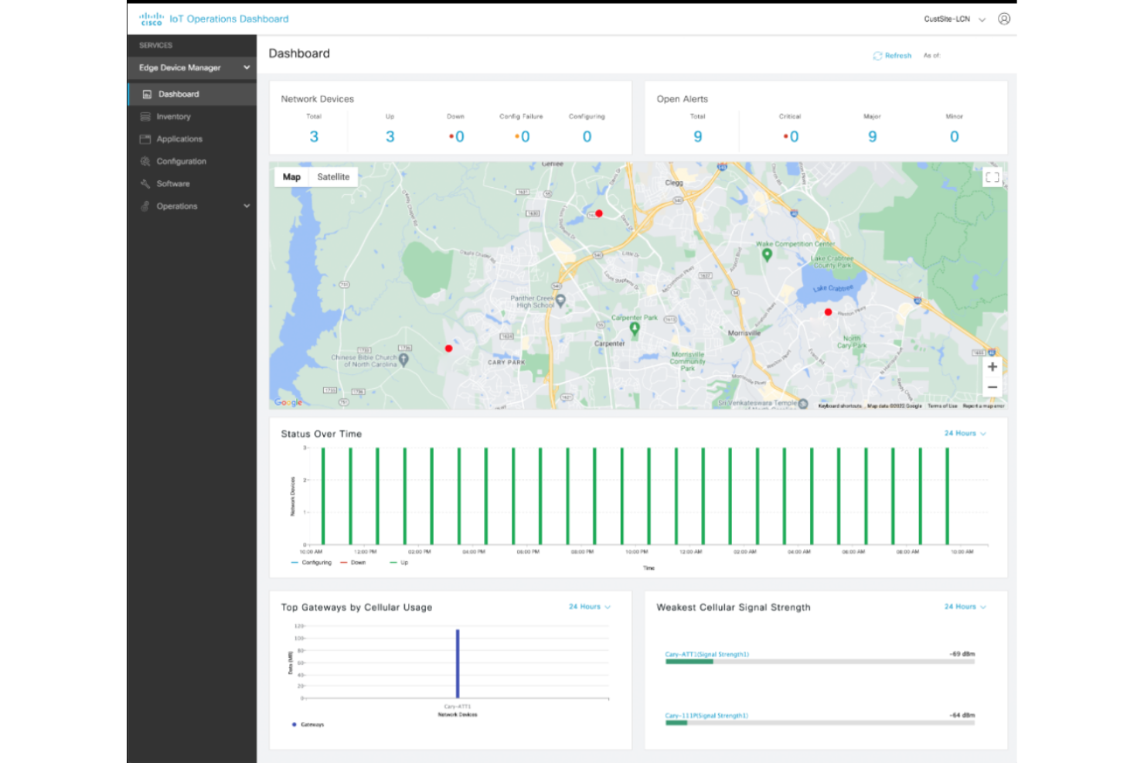Image resolution: width=1144 pixels, height=763 pixels.
Task: Click the Refresh link
Action: [x=892, y=55]
